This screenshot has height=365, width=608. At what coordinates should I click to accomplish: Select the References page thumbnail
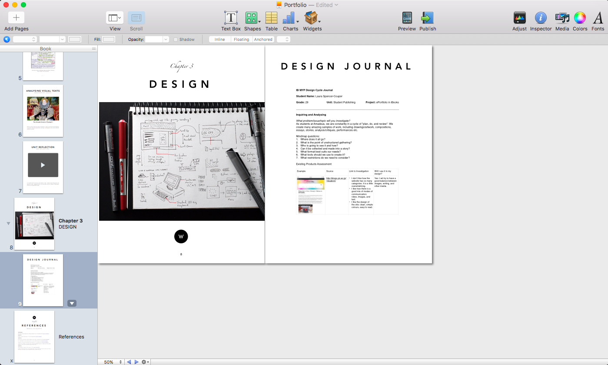point(34,337)
